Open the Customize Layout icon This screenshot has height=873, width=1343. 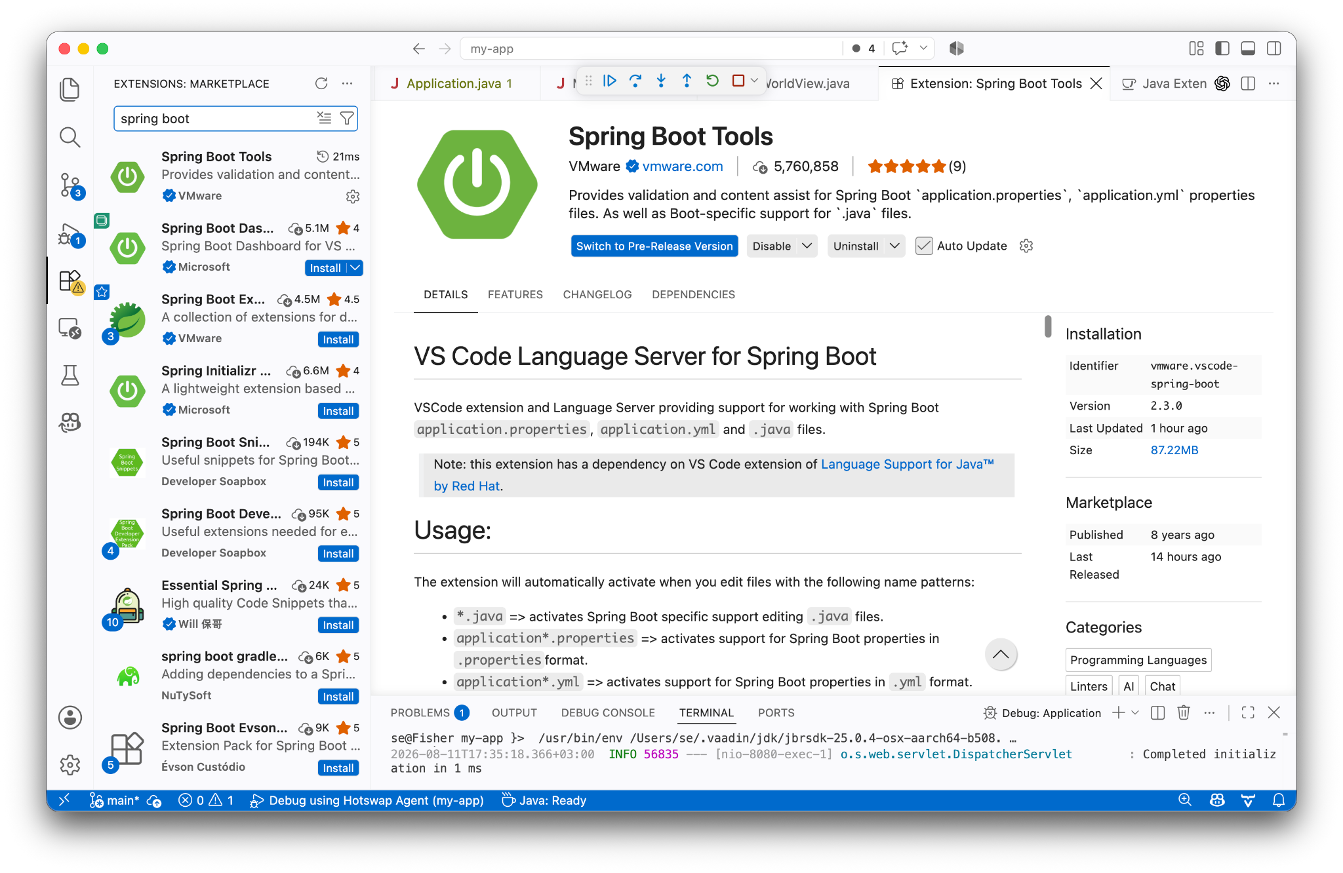click(x=1196, y=48)
